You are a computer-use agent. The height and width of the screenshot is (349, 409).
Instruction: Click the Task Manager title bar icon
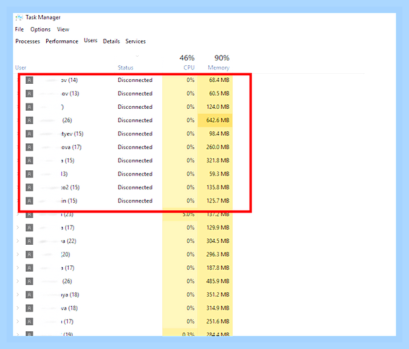click(19, 17)
